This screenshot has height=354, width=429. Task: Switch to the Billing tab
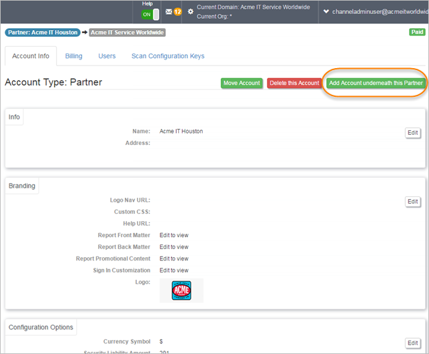pyautogui.click(x=73, y=56)
